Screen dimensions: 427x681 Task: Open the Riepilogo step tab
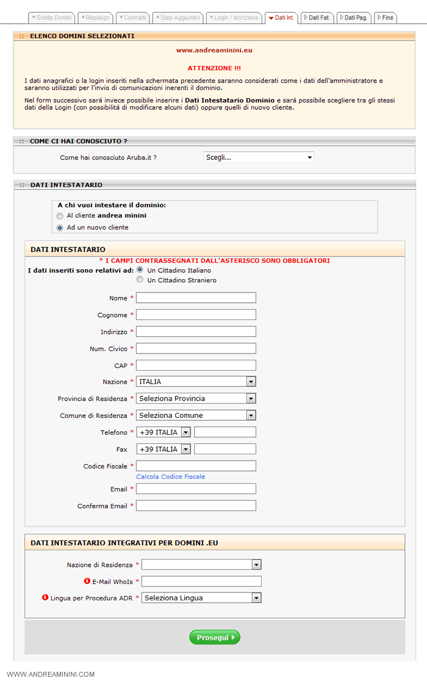[x=95, y=18]
